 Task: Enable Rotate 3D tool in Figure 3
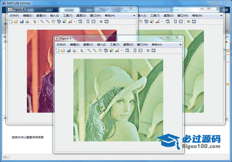point(106,51)
